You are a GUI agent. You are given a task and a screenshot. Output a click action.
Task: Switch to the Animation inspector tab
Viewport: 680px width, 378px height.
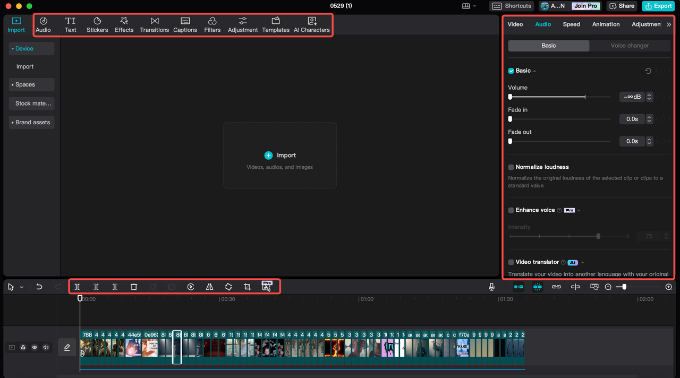606,24
